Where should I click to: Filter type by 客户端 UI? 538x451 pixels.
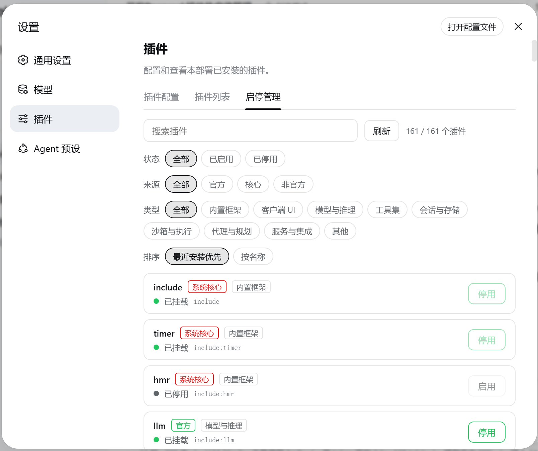(x=278, y=210)
